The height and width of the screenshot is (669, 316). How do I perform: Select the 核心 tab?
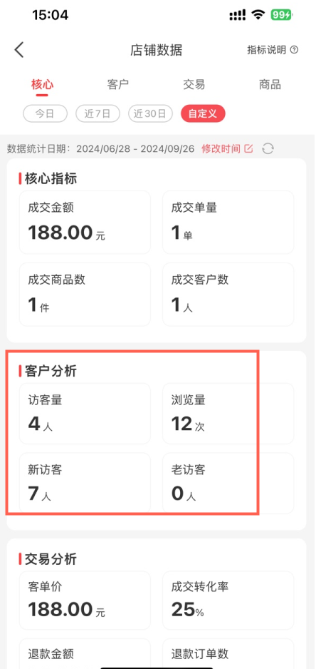pyautogui.click(x=42, y=84)
